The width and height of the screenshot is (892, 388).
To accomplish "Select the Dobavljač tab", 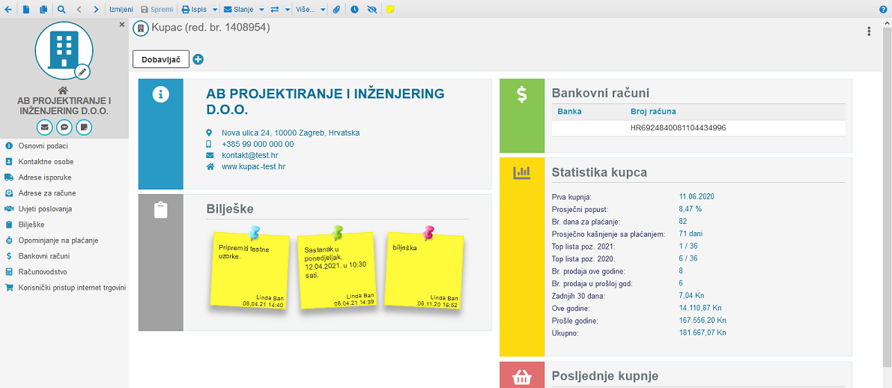I will pos(161,59).
